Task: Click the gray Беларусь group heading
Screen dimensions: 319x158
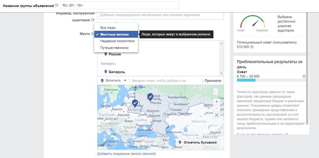Action: 108,63
